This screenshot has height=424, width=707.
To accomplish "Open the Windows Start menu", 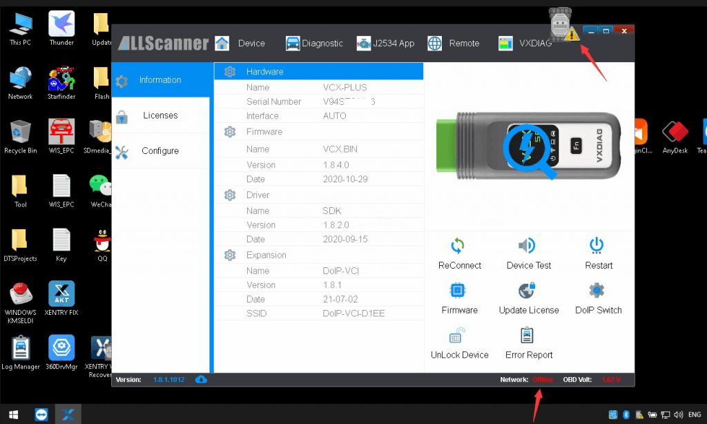I will (x=14, y=414).
